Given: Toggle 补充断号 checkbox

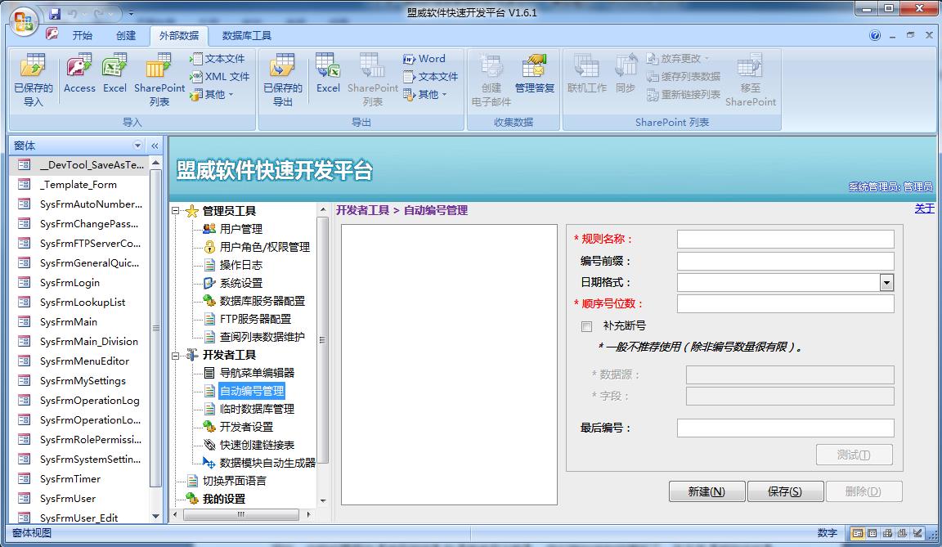Looking at the screenshot, I should (x=586, y=326).
